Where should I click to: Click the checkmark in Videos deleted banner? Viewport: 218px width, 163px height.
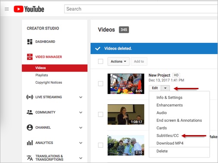coord(98,48)
